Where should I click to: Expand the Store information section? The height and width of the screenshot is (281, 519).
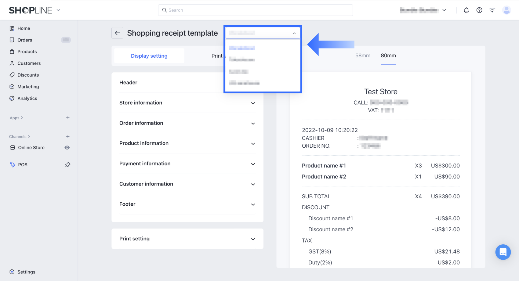253,103
